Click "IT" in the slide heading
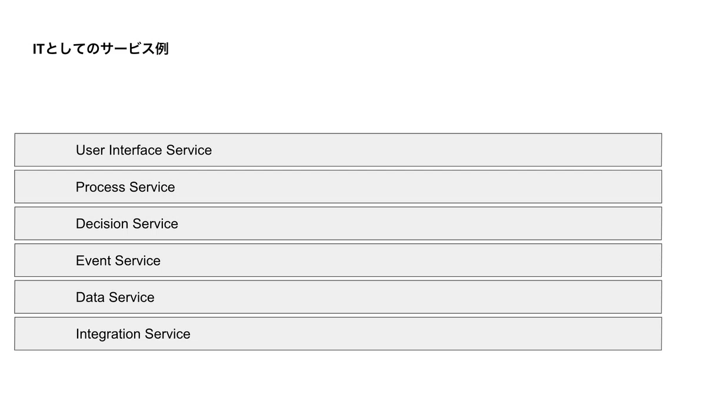Viewport: 706px width, 395px height. coord(38,49)
